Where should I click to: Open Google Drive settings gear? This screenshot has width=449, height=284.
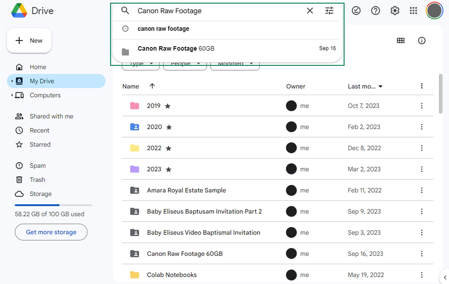coord(395,10)
